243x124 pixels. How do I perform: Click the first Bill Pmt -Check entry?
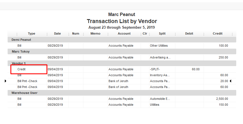(27, 81)
